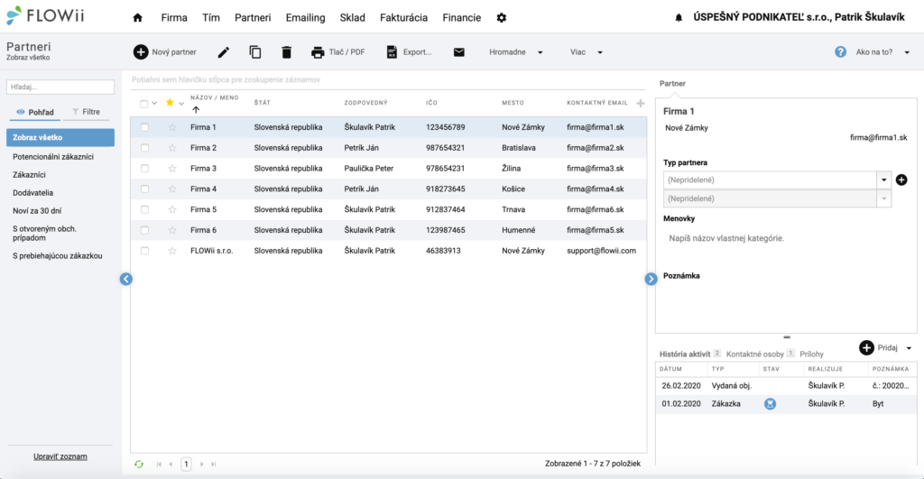Open second (Nepridelené) dropdown arrow
The width and height of the screenshot is (924, 479).
tap(883, 198)
